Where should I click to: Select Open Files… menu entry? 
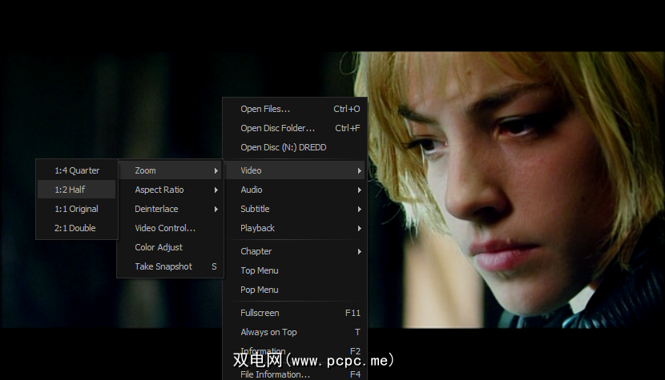[295, 109]
